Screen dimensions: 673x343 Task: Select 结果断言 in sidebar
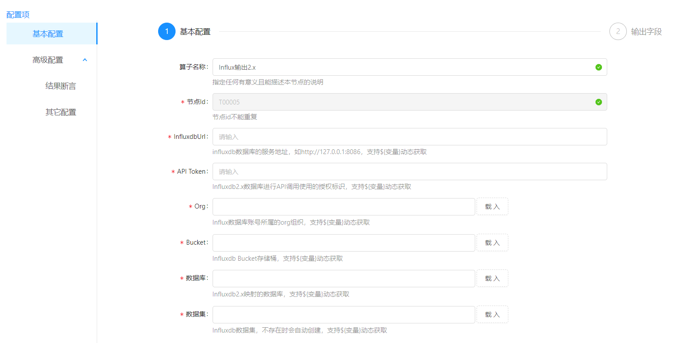(x=61, y=86)
